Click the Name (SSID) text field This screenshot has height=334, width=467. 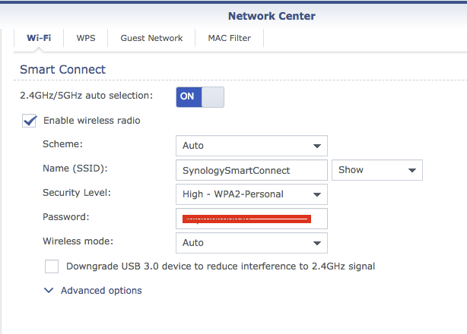pyautogui.click(x=251, y=170)
